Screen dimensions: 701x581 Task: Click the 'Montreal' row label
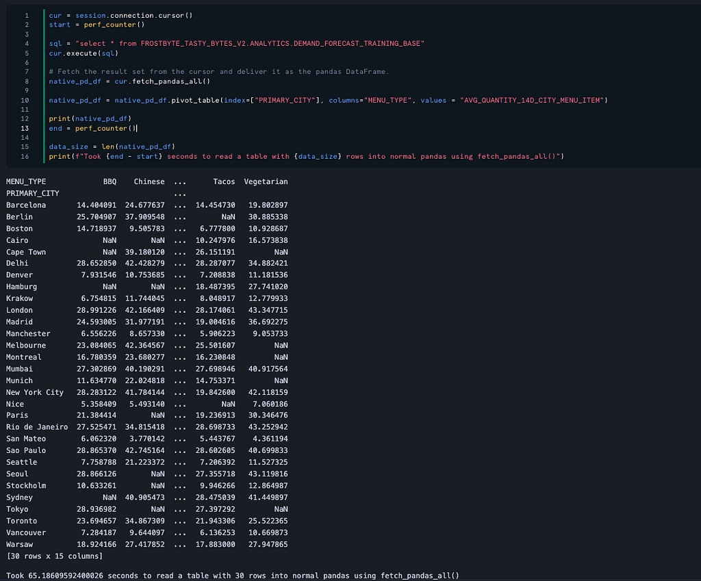click(24, 357)
